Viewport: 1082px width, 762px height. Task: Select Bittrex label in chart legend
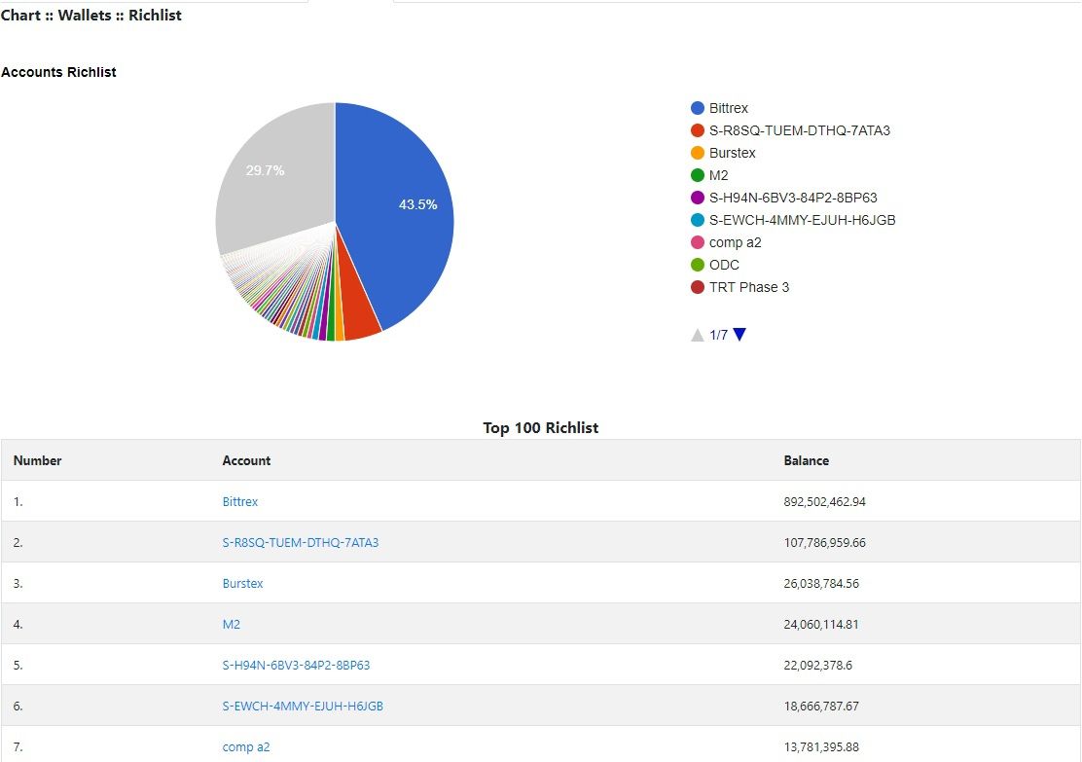tap(729, 108)
